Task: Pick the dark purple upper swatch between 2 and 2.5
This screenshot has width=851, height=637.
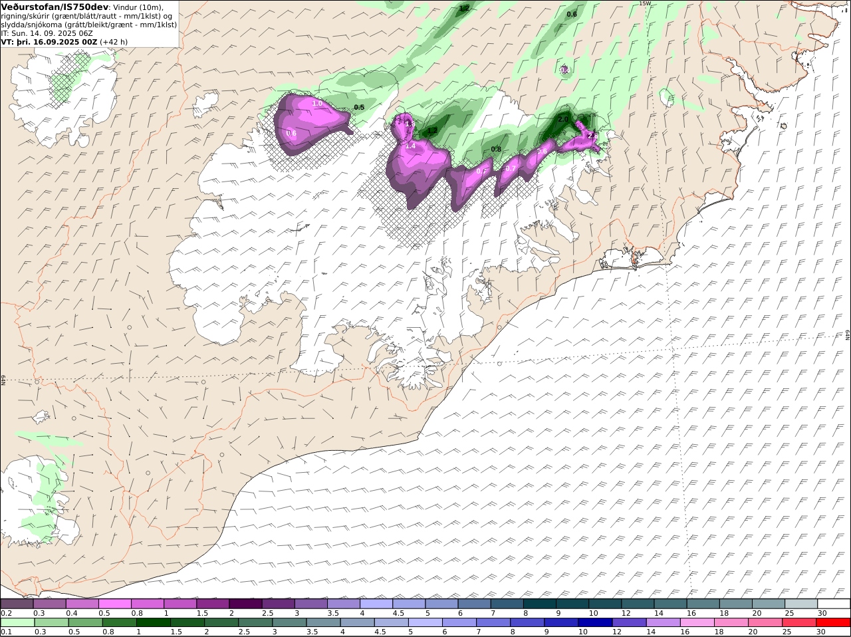Action: tap(245, 604)
